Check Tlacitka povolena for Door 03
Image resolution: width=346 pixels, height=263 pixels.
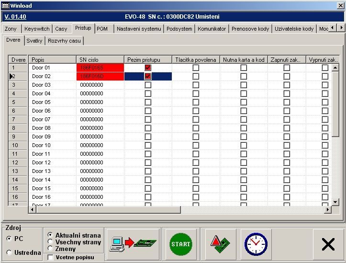196,85
